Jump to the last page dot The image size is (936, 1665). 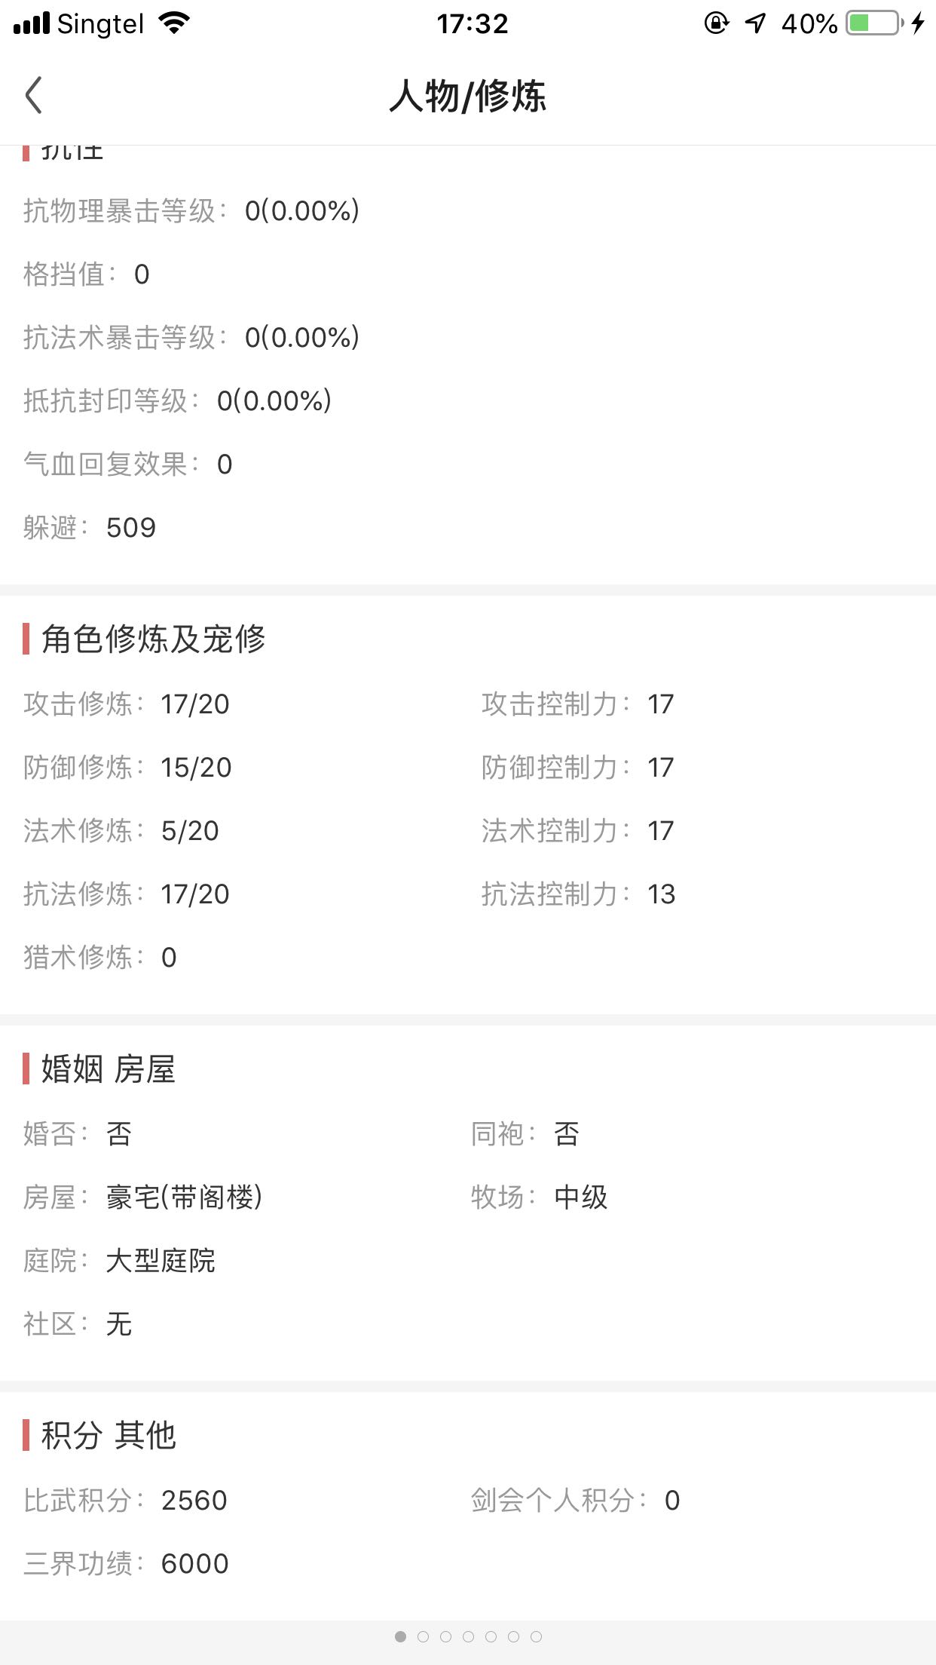point(536,1636)
